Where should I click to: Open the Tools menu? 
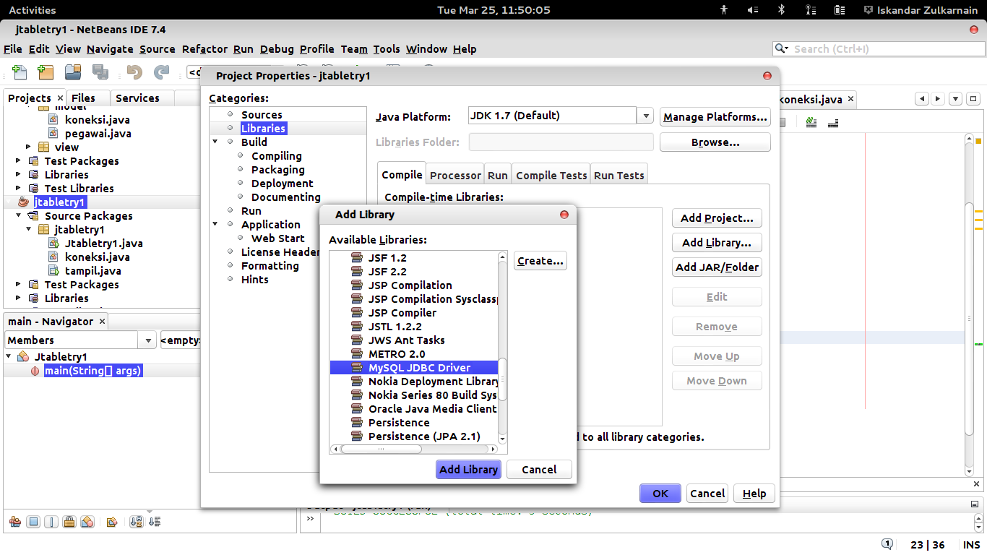387,49
